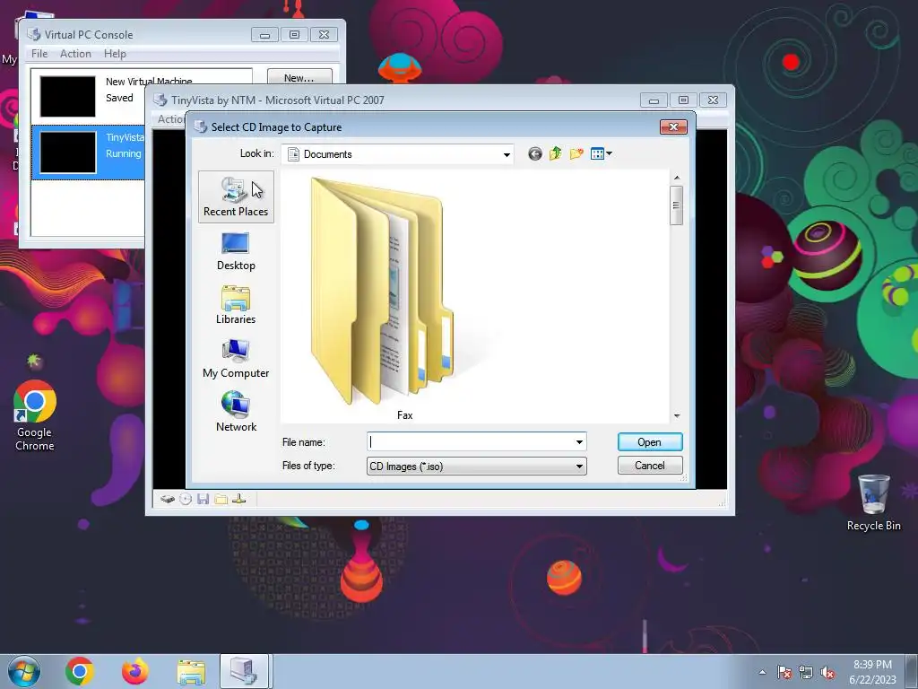Click the 'Saved' status text in console

[x=119, y=98]
